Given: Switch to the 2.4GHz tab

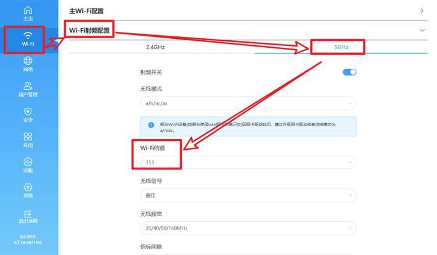Looking at the screenshot, I should (155, 47).
